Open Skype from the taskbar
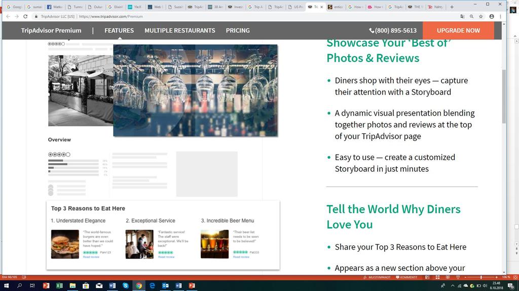519x291 pixels. tap(126, 286)
